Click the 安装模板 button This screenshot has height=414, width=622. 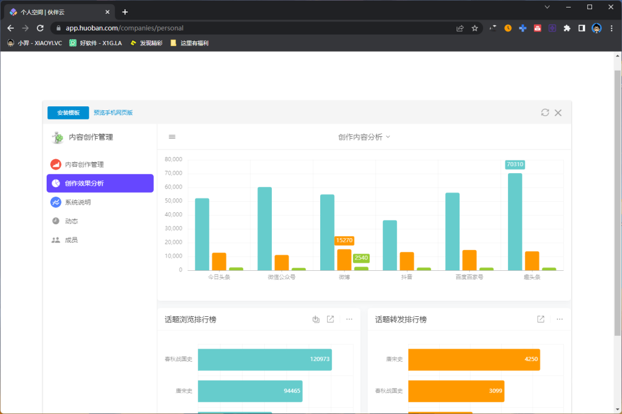[67, 113]
